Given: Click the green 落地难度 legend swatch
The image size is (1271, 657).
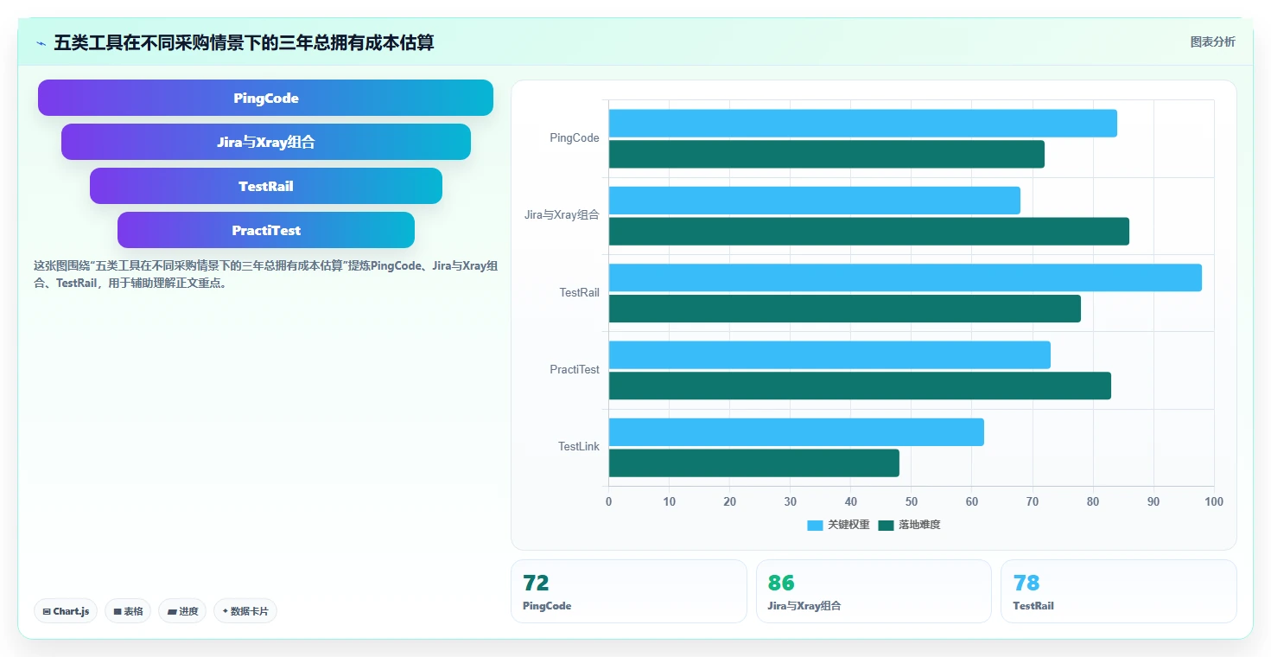Looking at the screenshot, I should [886, 525].
